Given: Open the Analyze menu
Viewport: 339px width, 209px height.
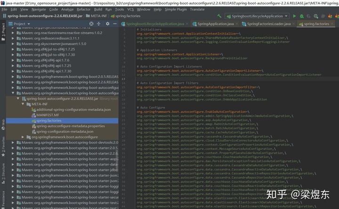Looking at the screenshot, I should (x=67, y=9).
